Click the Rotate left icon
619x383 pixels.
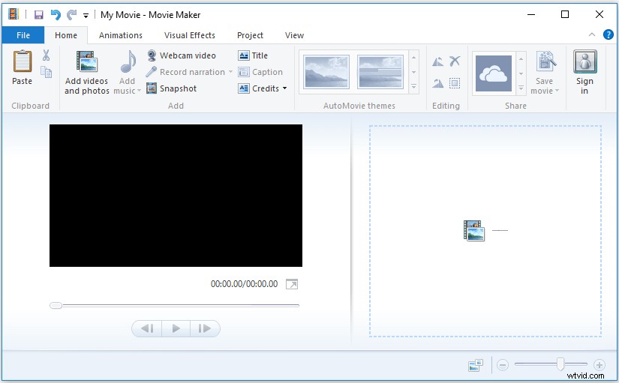pos(437,61)
